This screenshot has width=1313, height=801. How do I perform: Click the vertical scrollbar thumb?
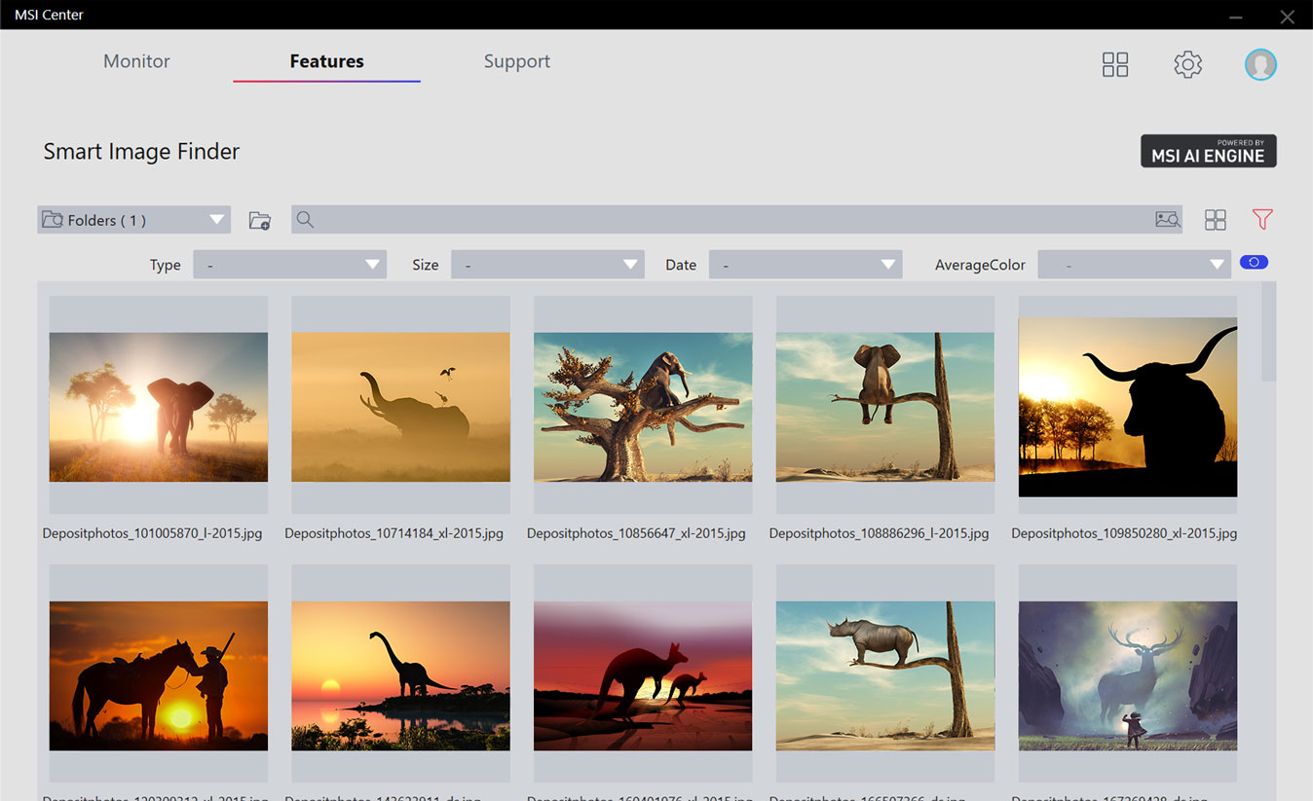point(1268,332)
